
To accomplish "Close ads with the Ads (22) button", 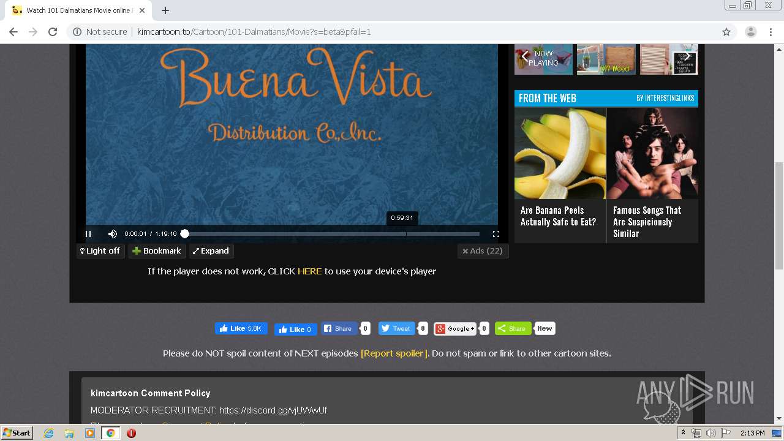I will [483, 251].
